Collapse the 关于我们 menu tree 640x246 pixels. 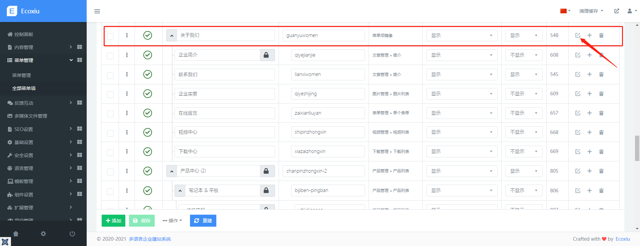coord(172,35)
